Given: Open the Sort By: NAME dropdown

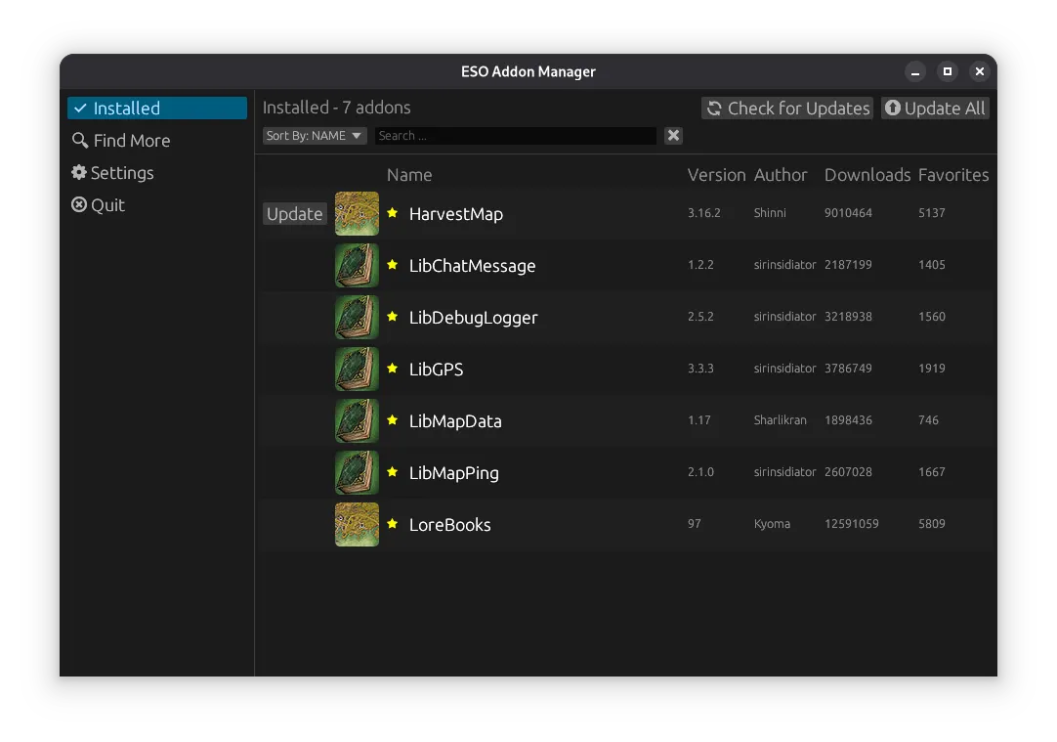Looking at the screenshot, I should [315, 136].
